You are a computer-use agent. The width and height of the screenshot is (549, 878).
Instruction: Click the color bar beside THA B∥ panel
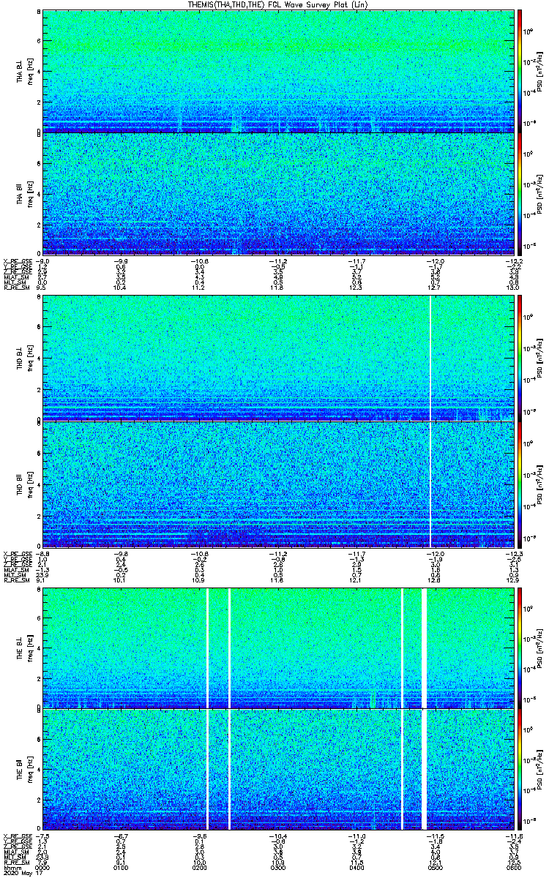click(520, 194)
